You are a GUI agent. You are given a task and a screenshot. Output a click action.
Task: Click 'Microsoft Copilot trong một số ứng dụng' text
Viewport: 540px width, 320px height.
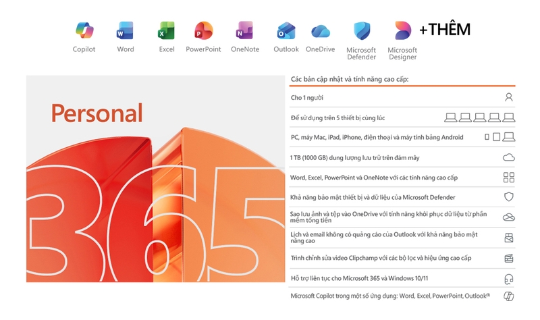(390, 296)
